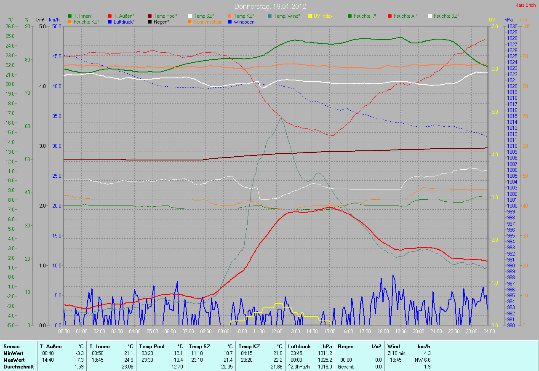Click the Feuchte SZ* legend text
The height and width of the screenshot is (371, 539).
(x=446, y=16)
